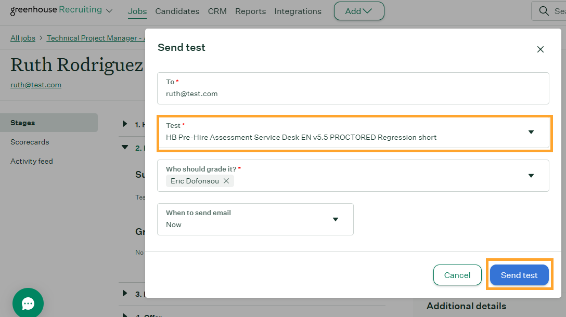Remove Eric Dofonsou grader tag

pyautogui.click(x=226, y=181)
